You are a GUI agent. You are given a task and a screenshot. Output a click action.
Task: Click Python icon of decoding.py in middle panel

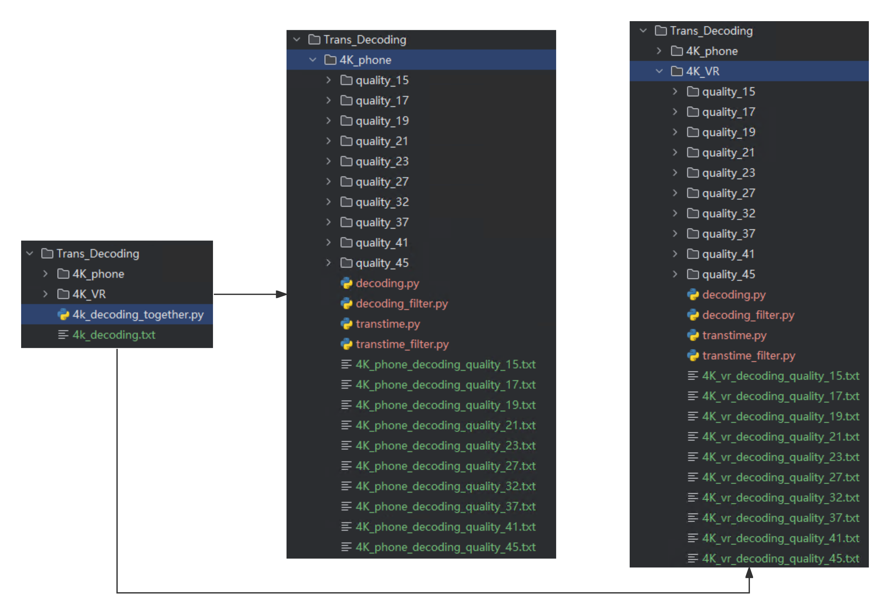click(346, 284)
